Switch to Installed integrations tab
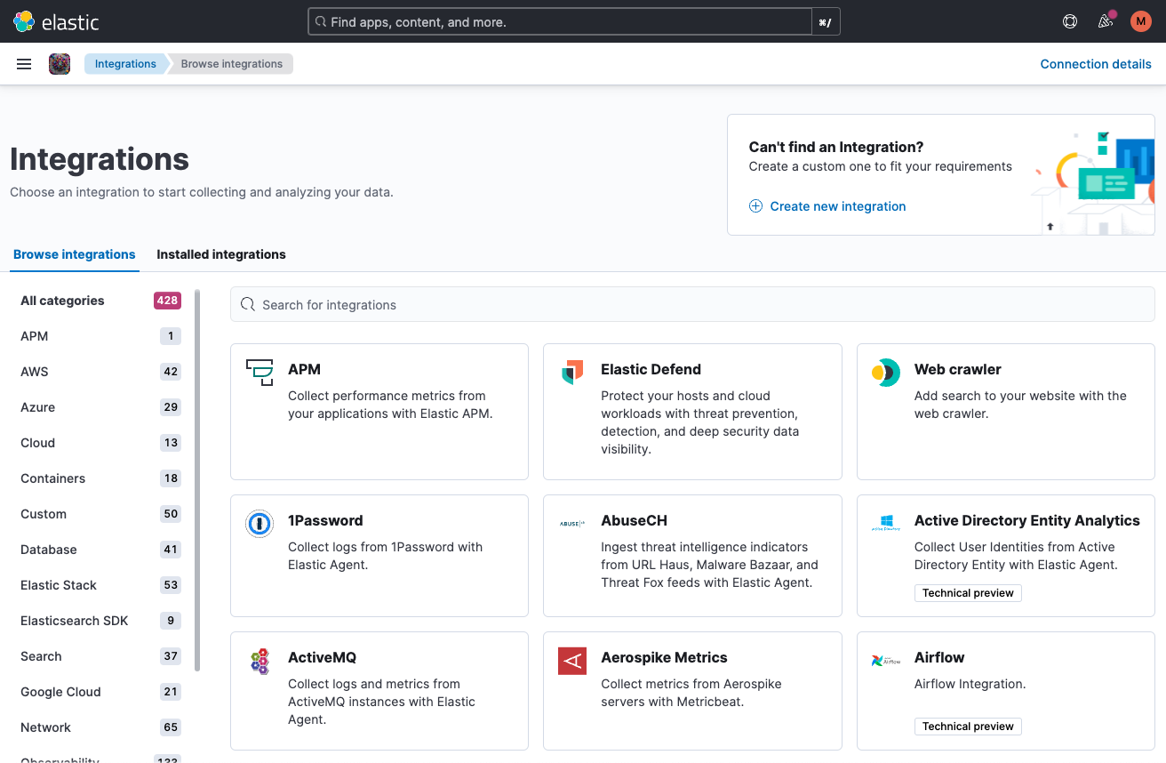The width and height of the screenshot is (1166, 763). pyautogui.click(x=221, y=254)
